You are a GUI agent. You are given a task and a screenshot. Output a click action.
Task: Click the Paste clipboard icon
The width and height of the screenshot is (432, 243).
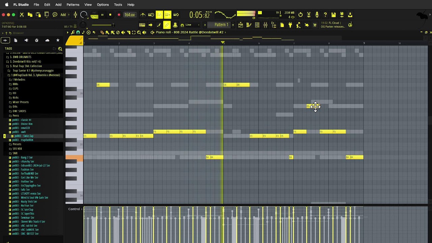pyautogui.click(x=38, y=15)
